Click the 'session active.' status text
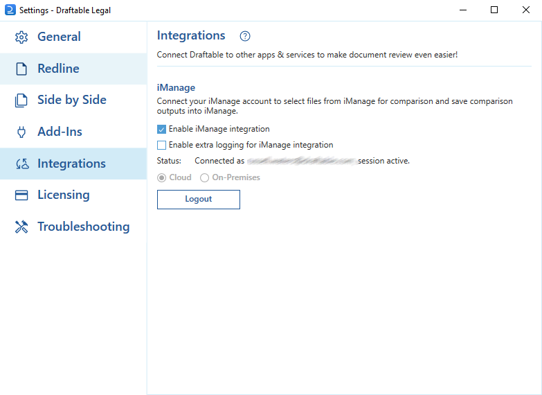542x395 pixels. point(383,161)
